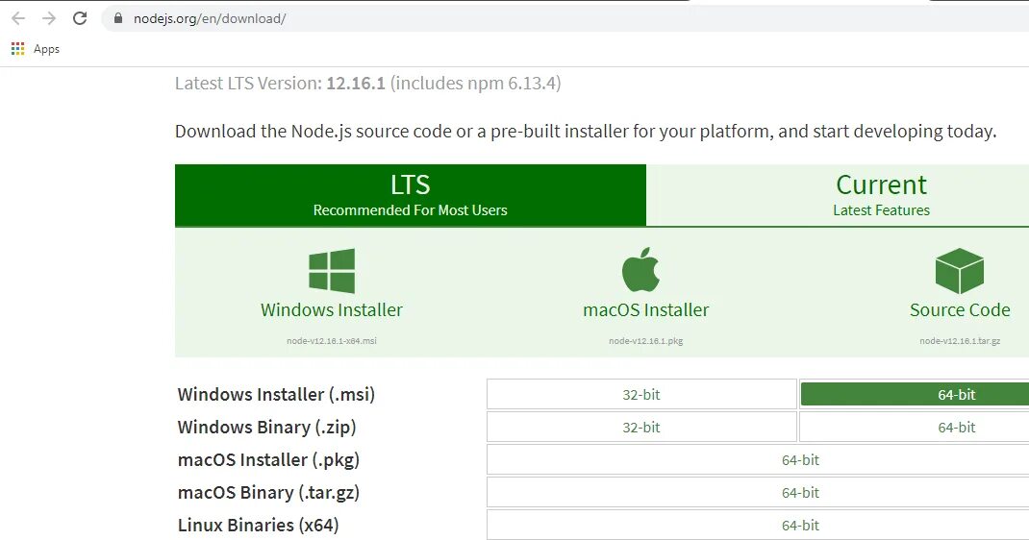Download 32-bit Windows Installer (.msi)
Image resolution: width=1029 pixels, height=540 pixels.
tap(641, 395)
